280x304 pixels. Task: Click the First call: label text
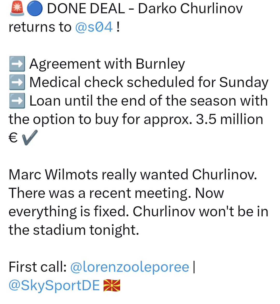(38, 267)
